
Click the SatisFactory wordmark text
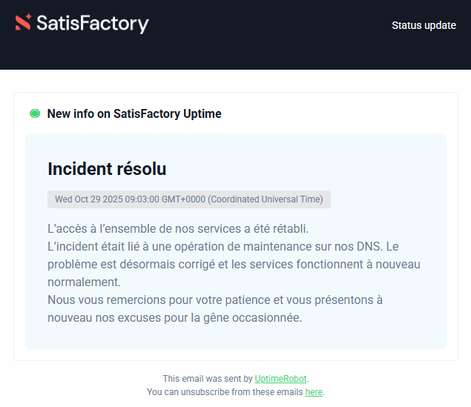click(93, 24)
